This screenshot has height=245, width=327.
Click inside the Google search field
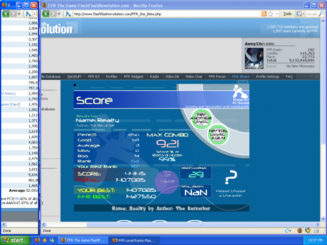click(x=312, y=14)
